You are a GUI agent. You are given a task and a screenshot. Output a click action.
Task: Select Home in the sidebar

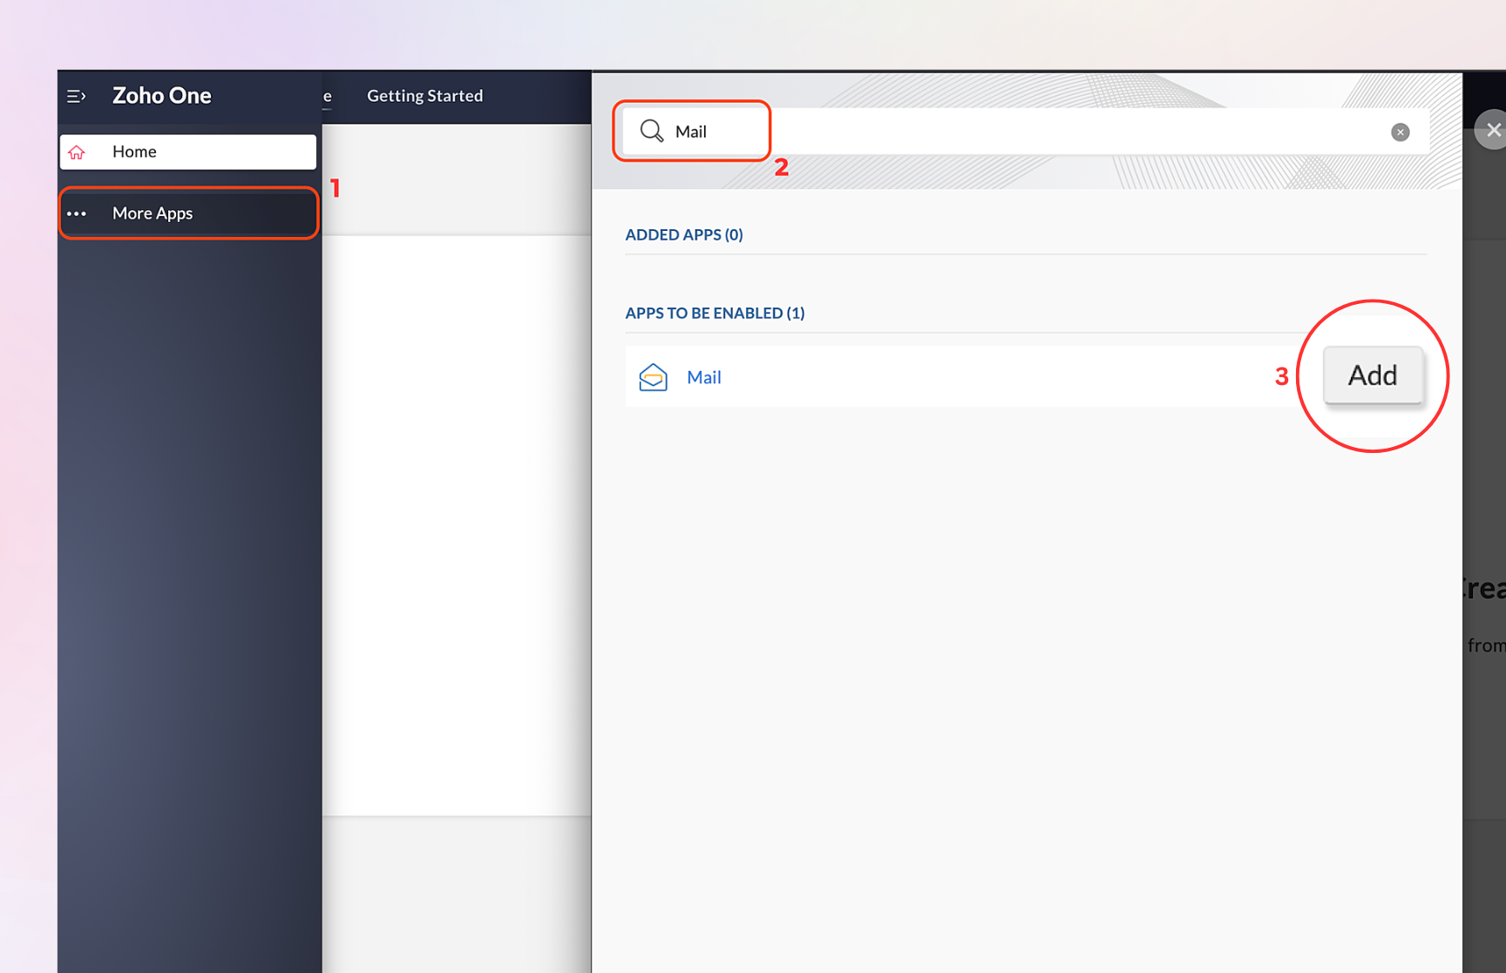point(188,152)
